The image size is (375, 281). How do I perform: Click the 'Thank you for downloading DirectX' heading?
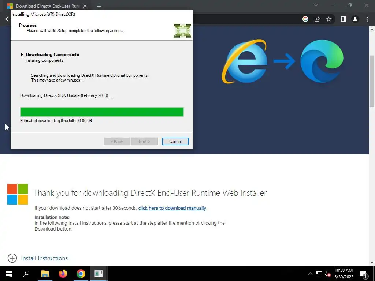coord(150,193)
